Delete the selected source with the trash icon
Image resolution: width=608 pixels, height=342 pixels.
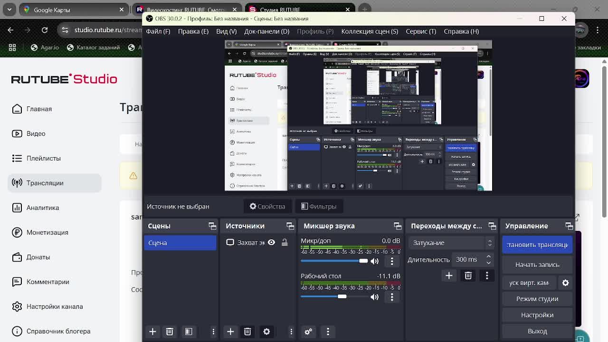point(247,332)
